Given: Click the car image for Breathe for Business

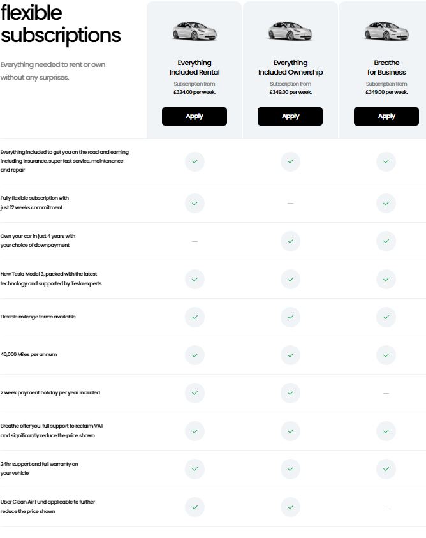Looking at the screenshot, I should 386,31.
